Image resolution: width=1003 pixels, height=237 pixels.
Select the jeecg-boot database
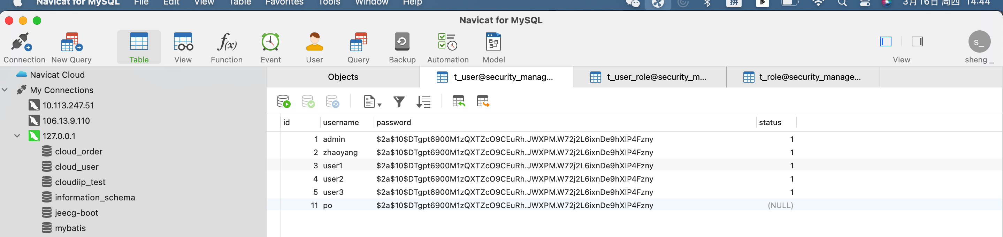[76, 213]
